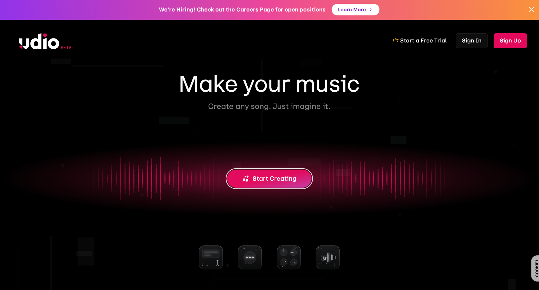Click the left pink waveform visualization
Screen dimensions: 539x290
point(154,178)
